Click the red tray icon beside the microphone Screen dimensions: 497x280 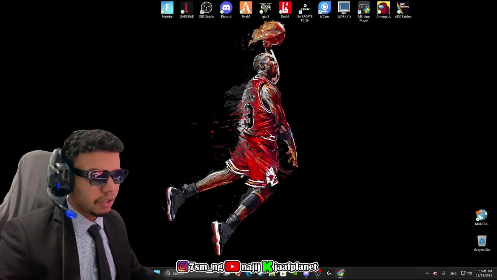tap(435, 273)
